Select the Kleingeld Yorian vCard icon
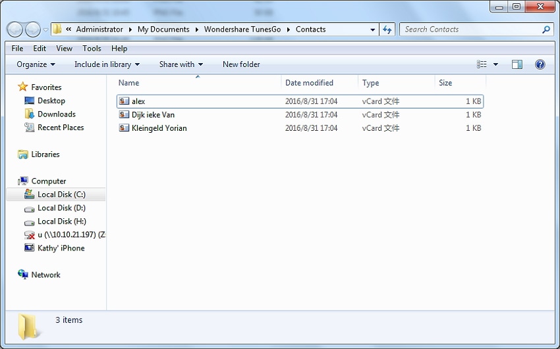Image resolution: width=560 pixels, height=349 pixels. [124, 128]
